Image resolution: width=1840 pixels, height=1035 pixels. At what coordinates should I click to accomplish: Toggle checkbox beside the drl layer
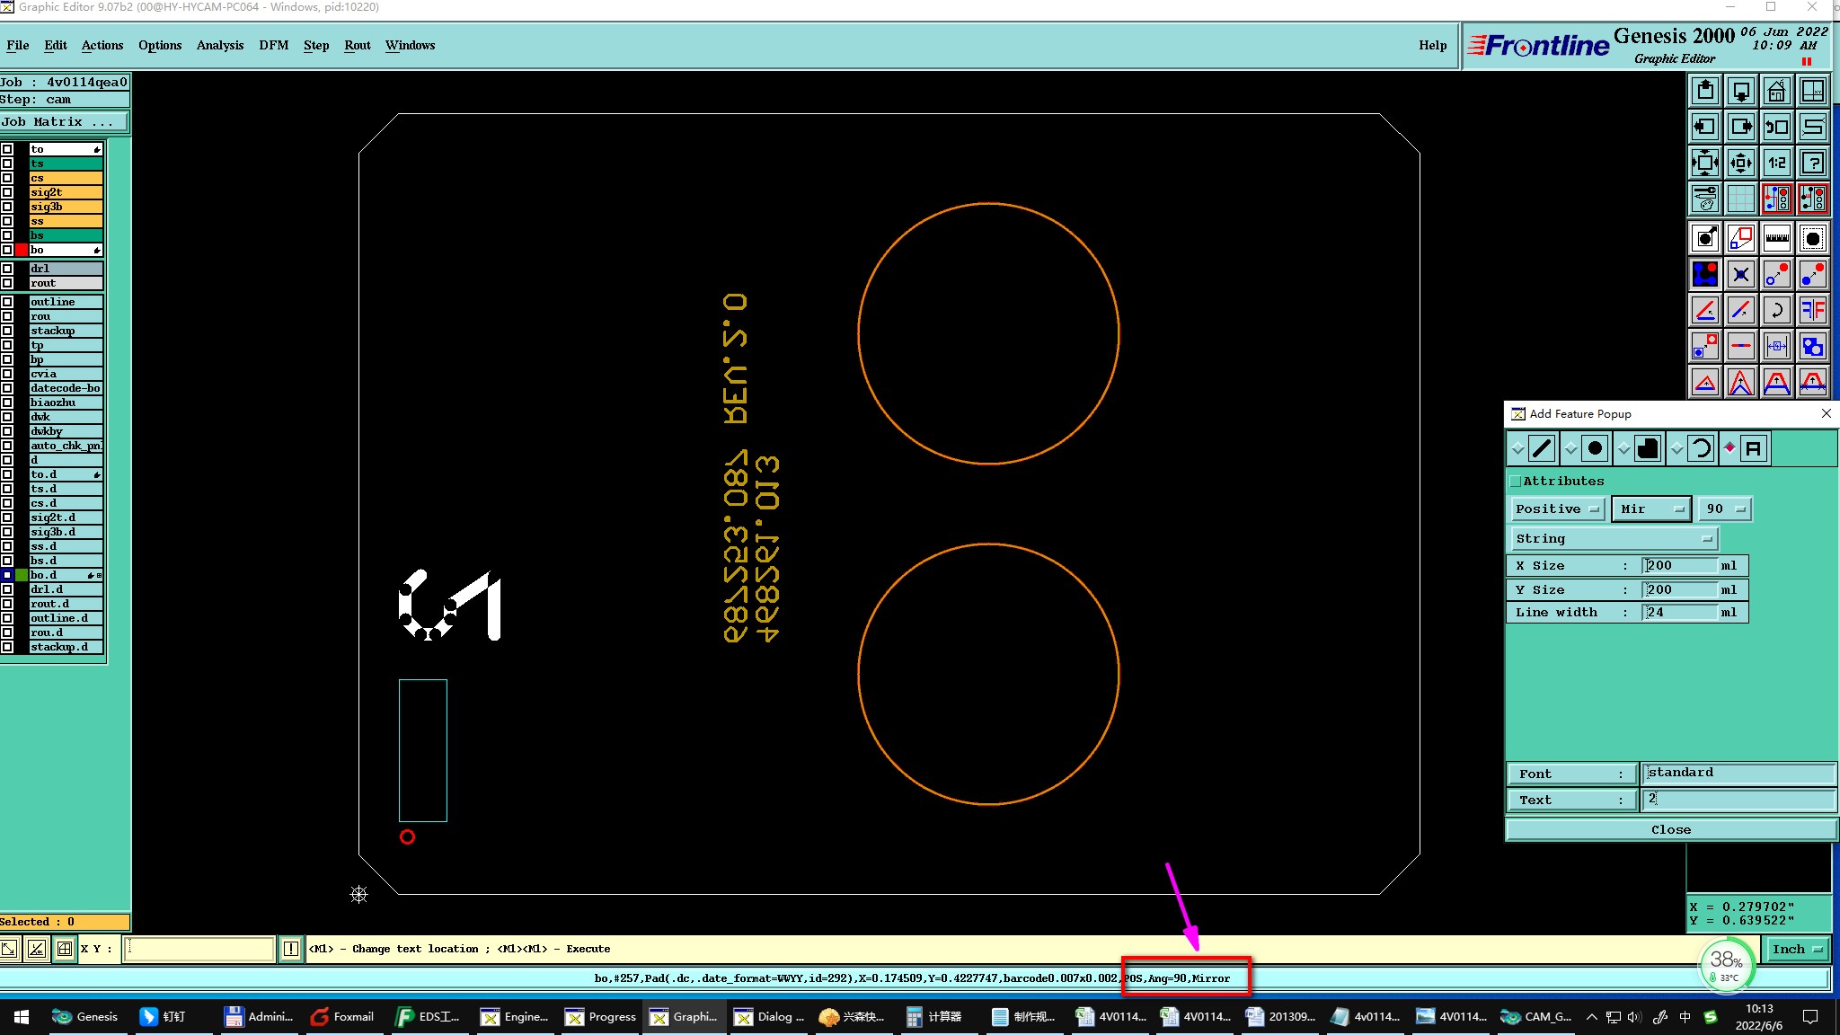[7, 269]
